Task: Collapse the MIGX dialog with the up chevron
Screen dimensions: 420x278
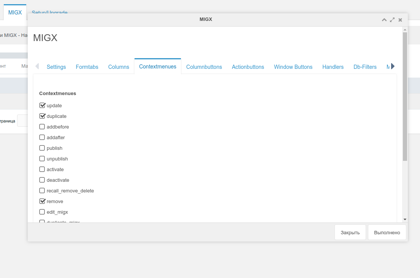Action: click(x=384, y=20)
